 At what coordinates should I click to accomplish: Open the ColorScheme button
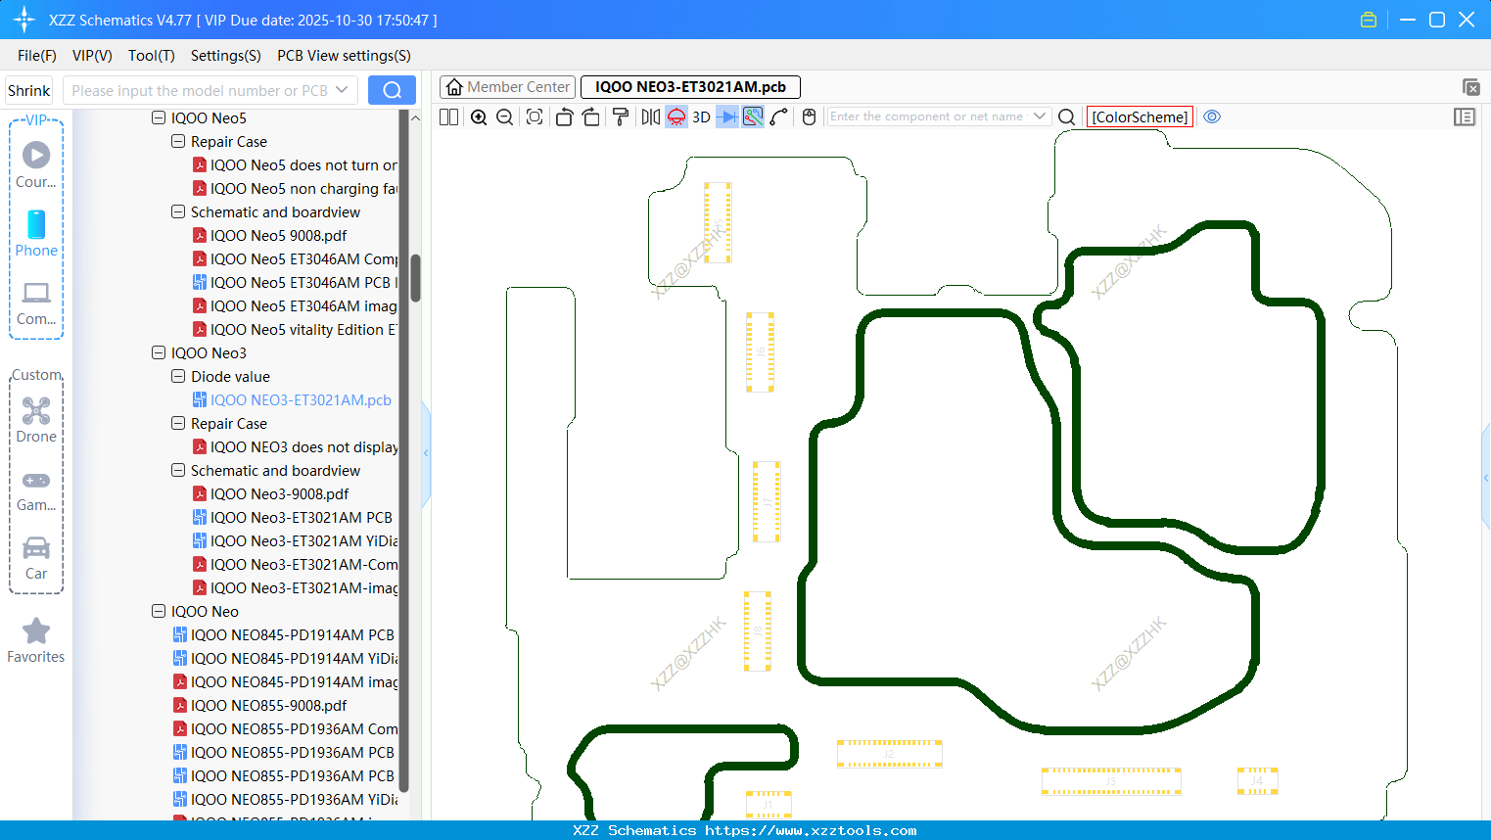point(1140,117)
